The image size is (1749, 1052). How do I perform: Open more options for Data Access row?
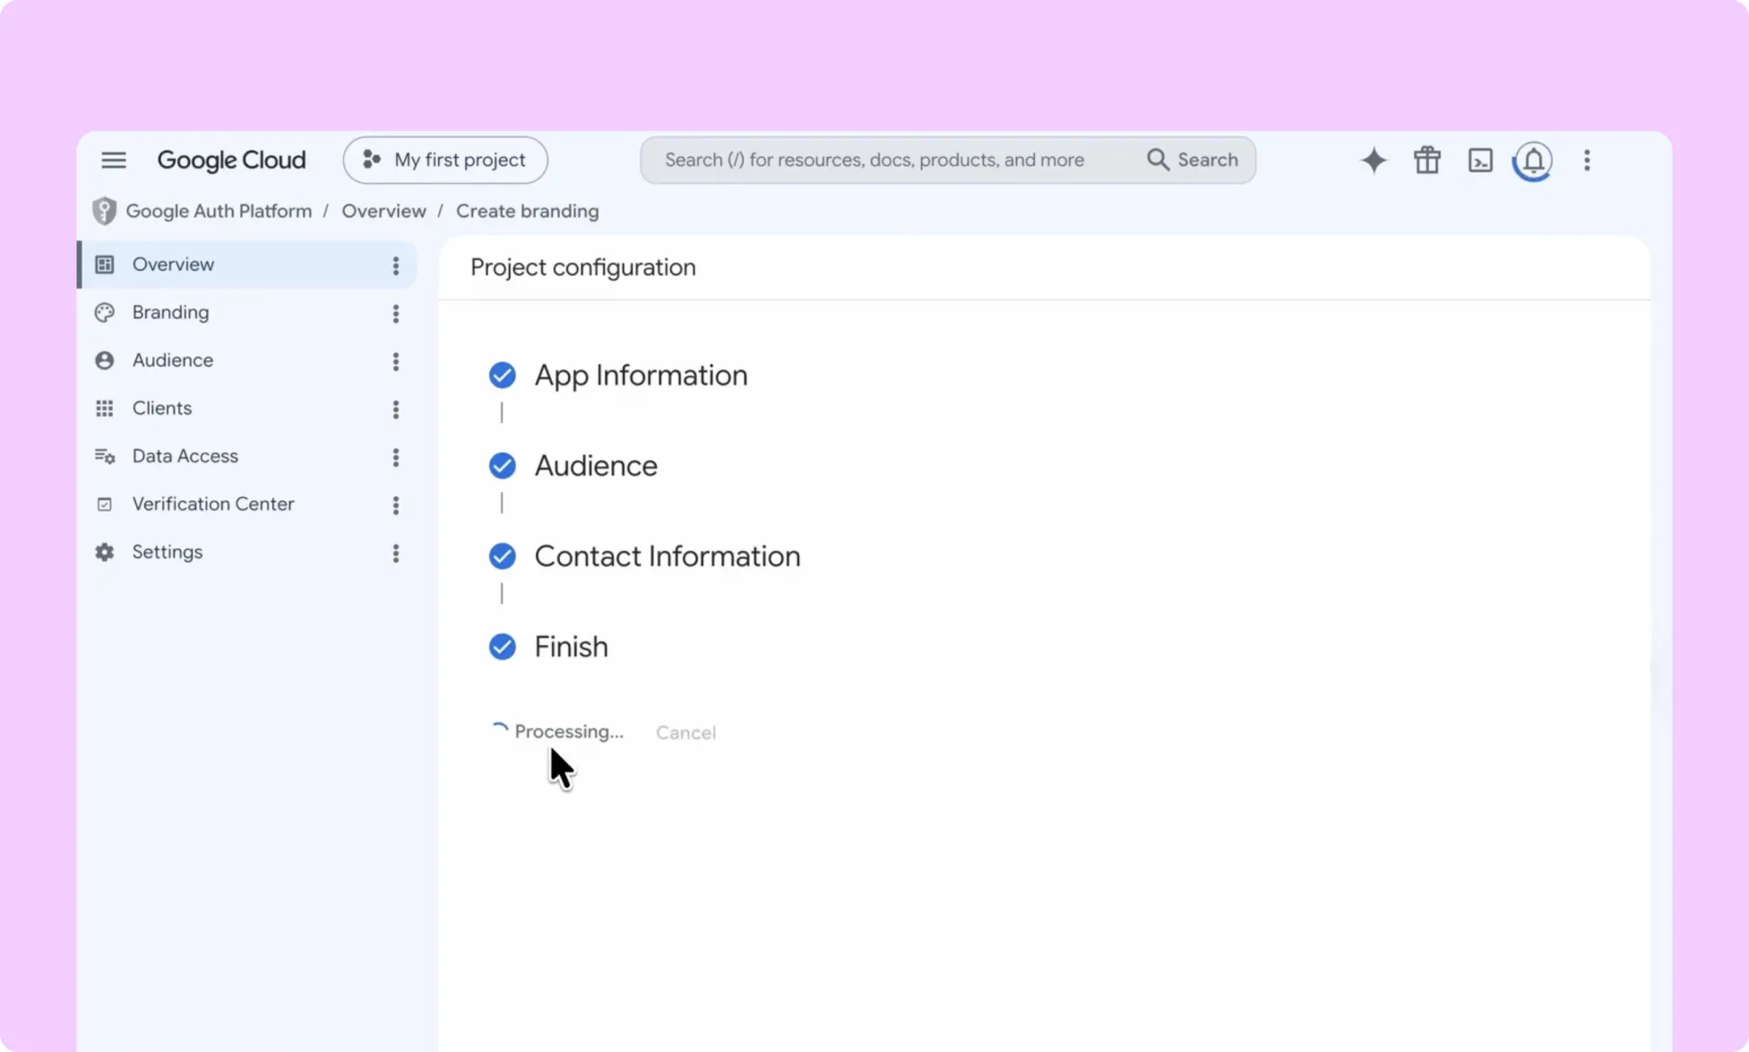[x=395, y=457]
